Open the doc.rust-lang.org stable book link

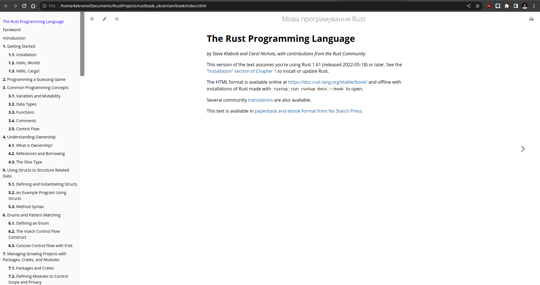[x=328, y=82]
